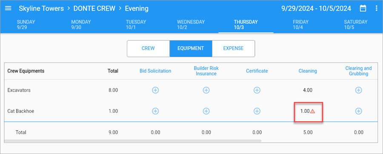Add Excavators hours for Clearing and Grubbing
This screenshot has width=383, height=154.
[358, 90]
